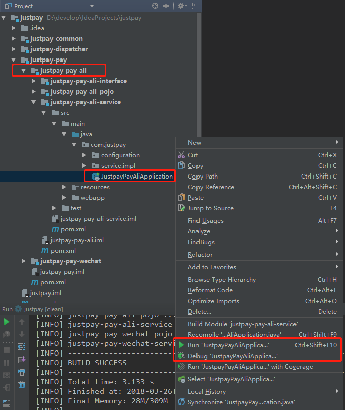The width and height of the screenshot is (345, 410).
Task: Open the New submenu in context menu
Action: 259,143
